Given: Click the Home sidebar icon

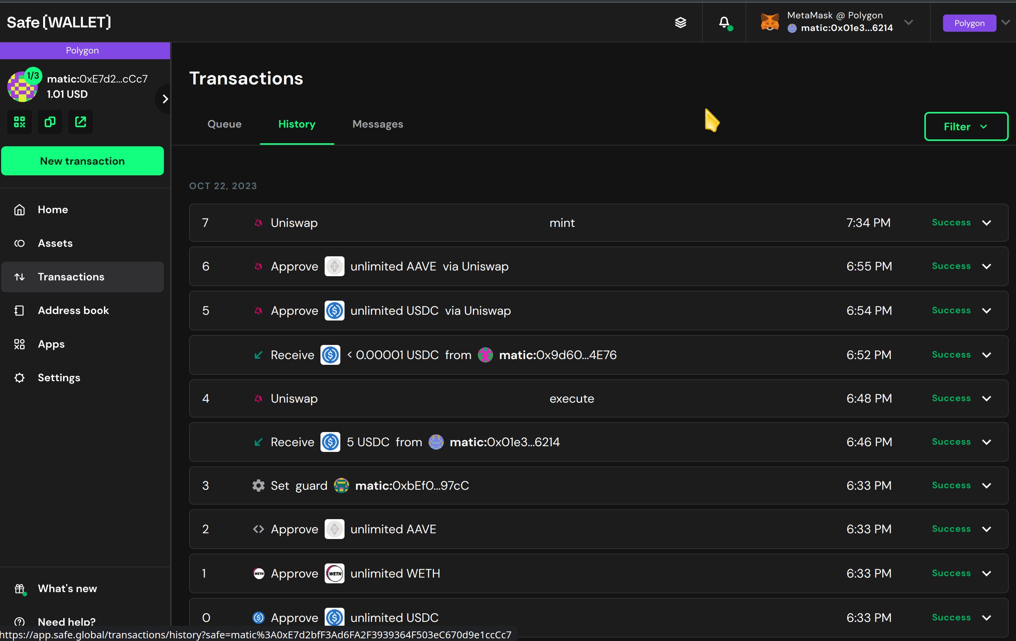Looking at the screenshot, I should [x=20, y=209].
